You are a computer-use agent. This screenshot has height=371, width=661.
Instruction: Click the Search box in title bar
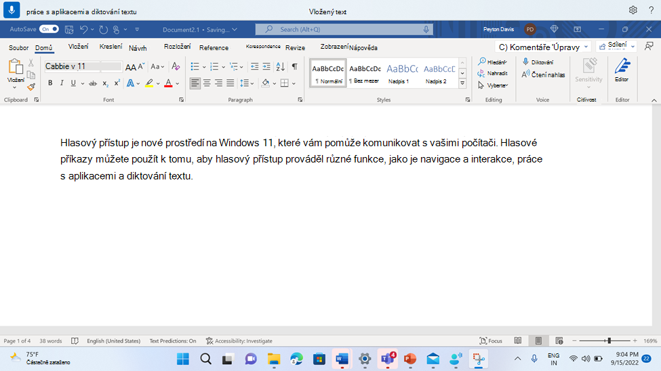[344, 29]
